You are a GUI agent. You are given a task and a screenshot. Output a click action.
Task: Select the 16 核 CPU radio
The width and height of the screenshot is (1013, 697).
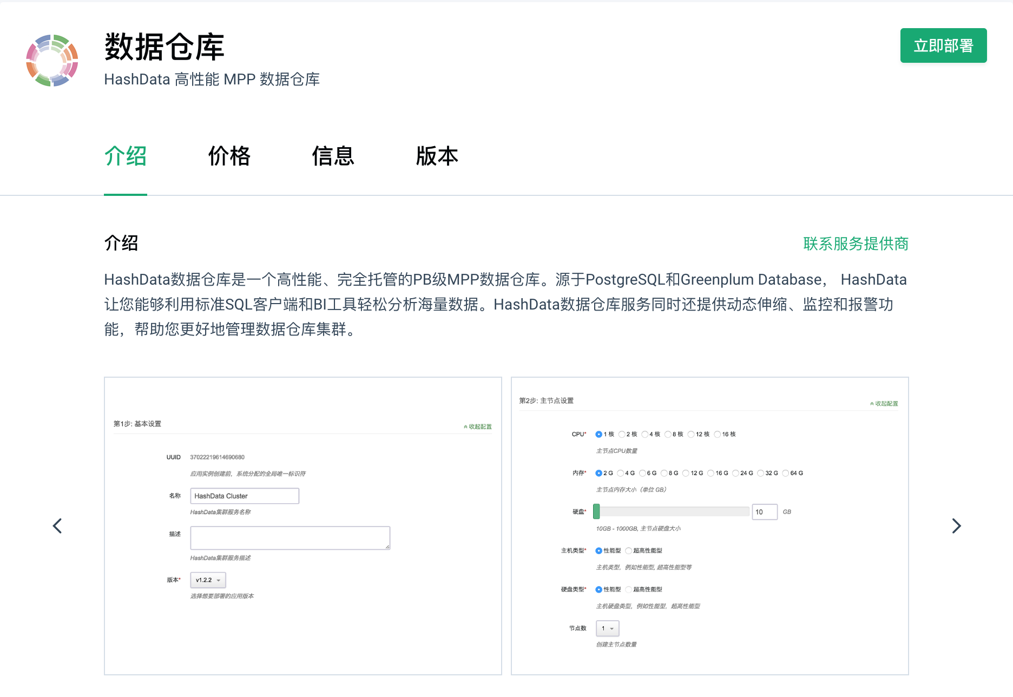point(718,434)
